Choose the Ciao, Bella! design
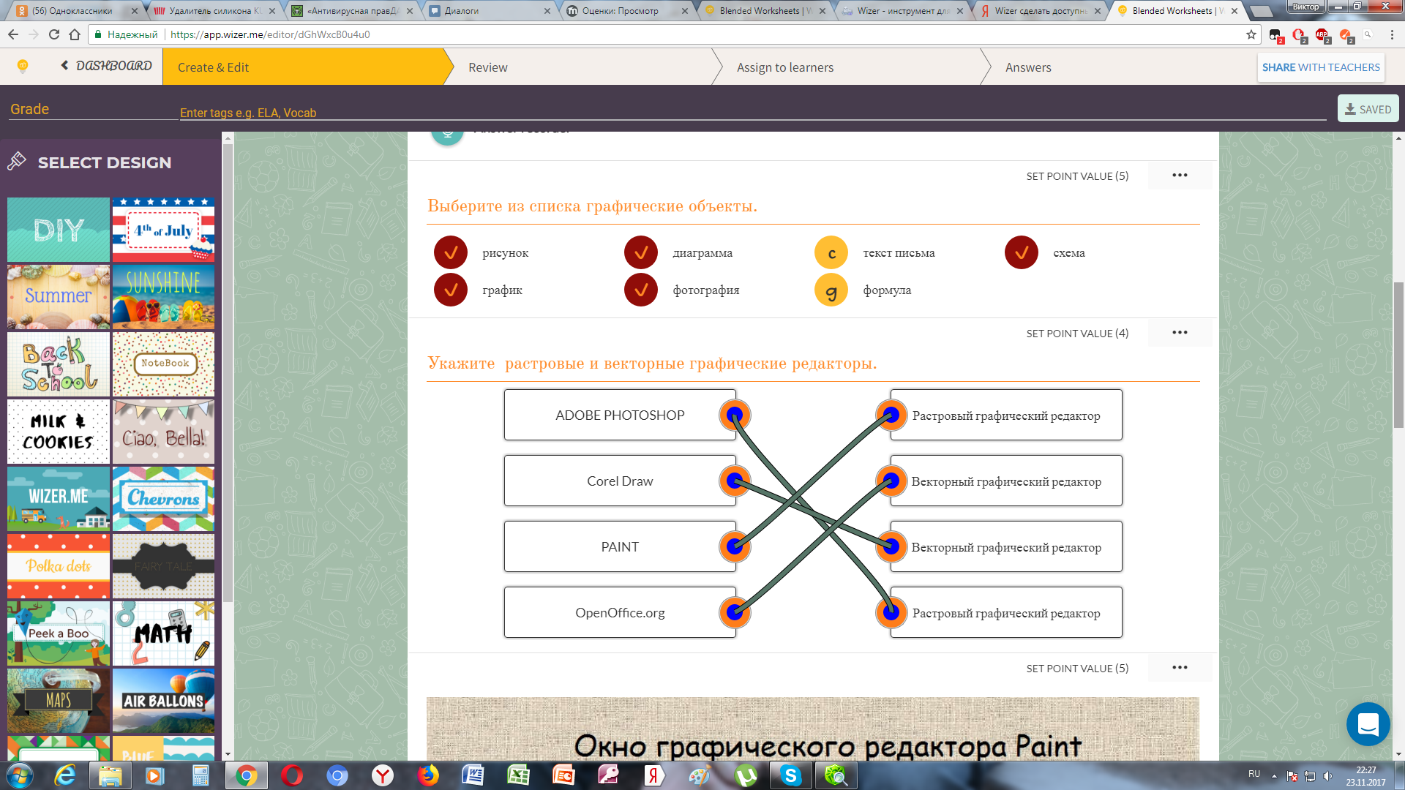Image resolution: width=1405 pixels, height=790 pixels. click(164, 432)
